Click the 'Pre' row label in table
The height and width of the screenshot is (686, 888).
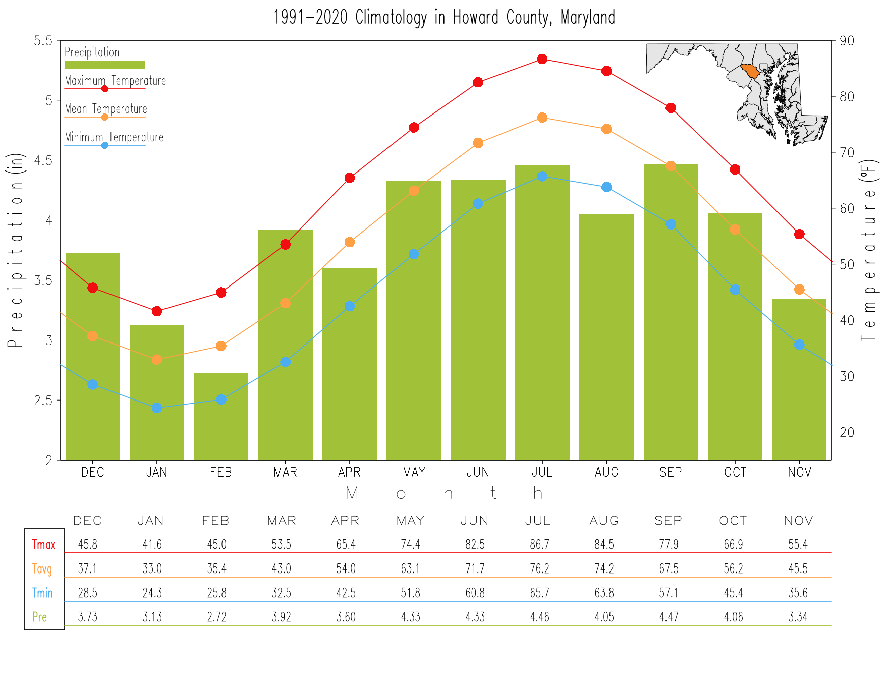coord(39,617)
